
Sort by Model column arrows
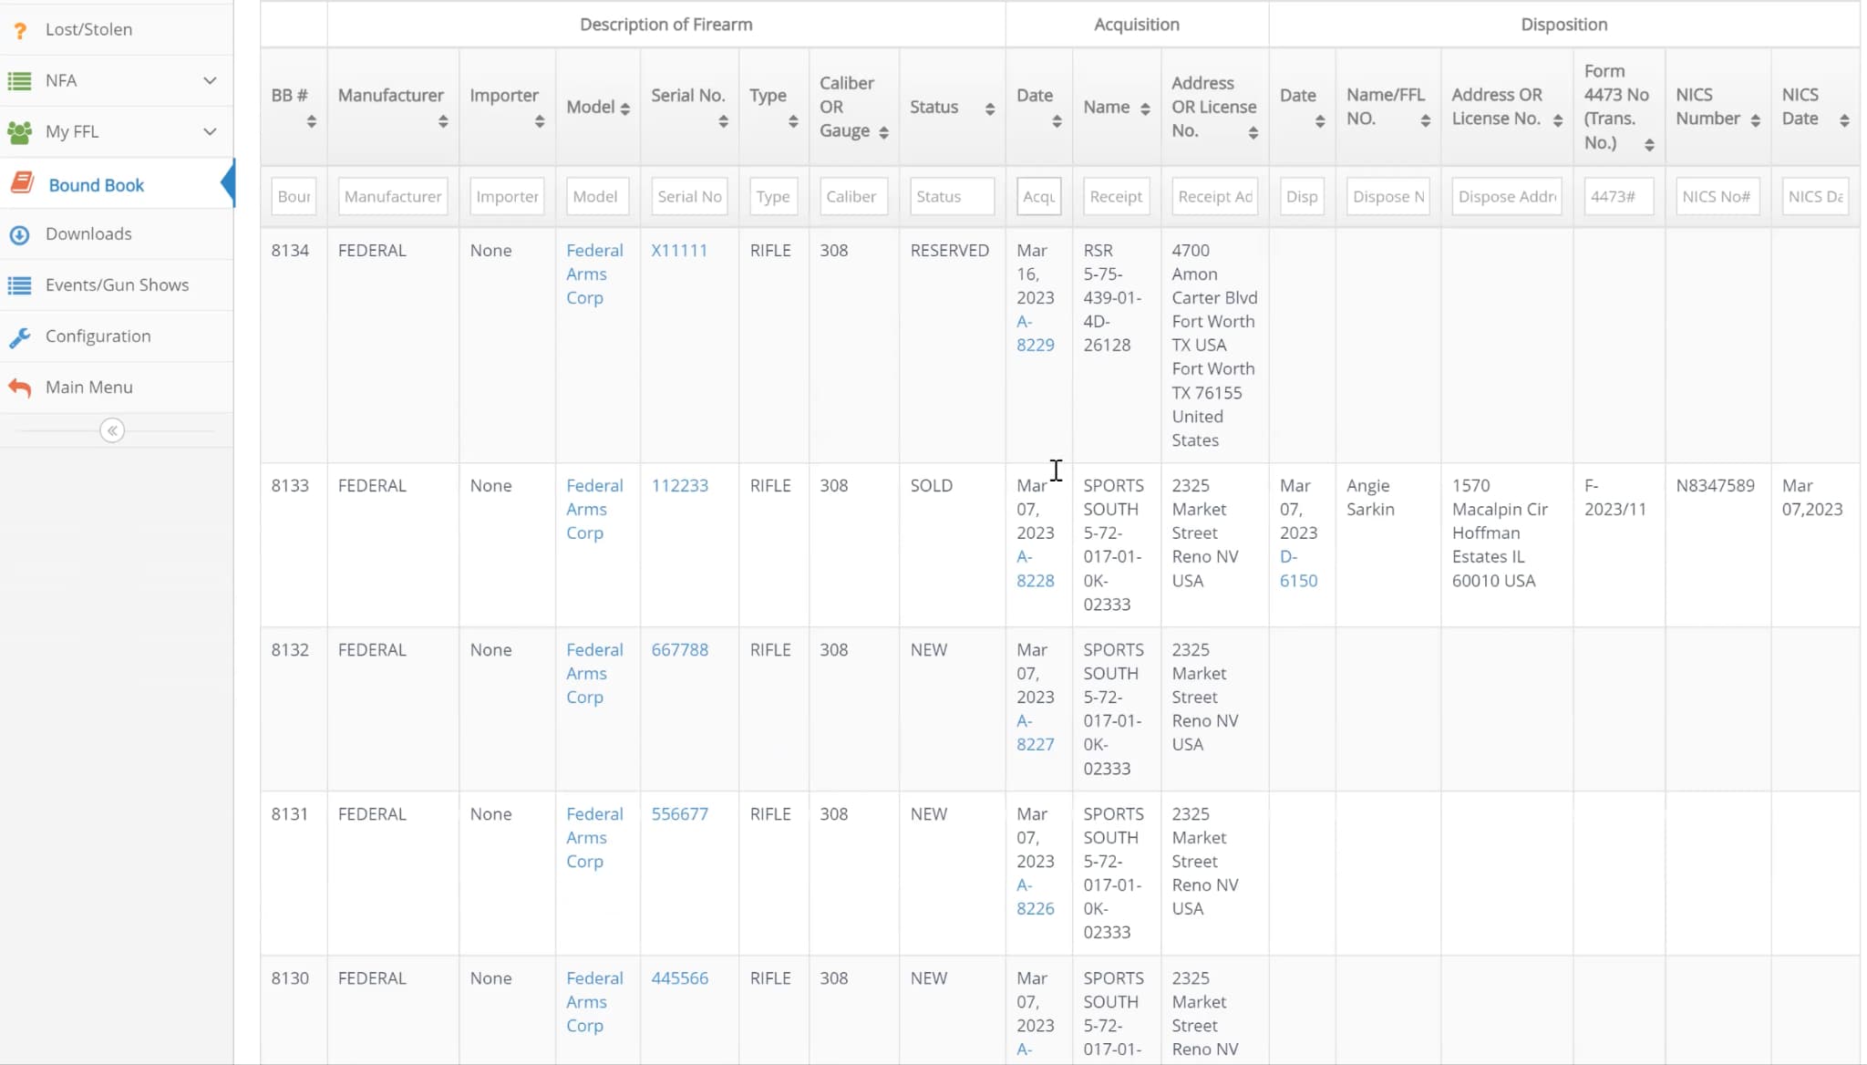625,109
